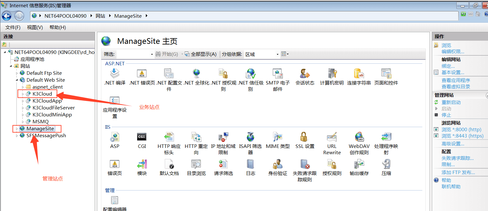The height and width of the screenshot is (211, 488).
Task: Open the CGI feature icon
Action: coord(142,137)
